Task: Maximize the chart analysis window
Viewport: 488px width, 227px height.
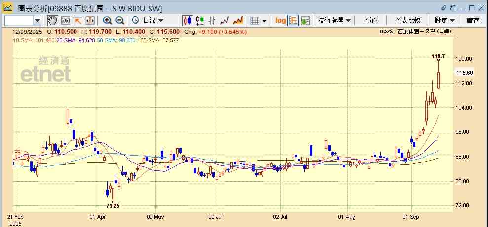Action: pyautogui.click(x=472, y=8)
